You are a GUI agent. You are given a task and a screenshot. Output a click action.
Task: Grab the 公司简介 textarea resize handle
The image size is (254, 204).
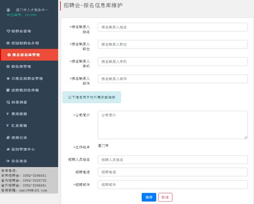point(245,137)
